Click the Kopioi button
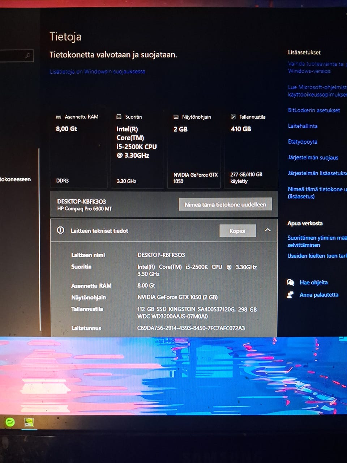Screen dimensions: 347x463 [x=237, y=231]
